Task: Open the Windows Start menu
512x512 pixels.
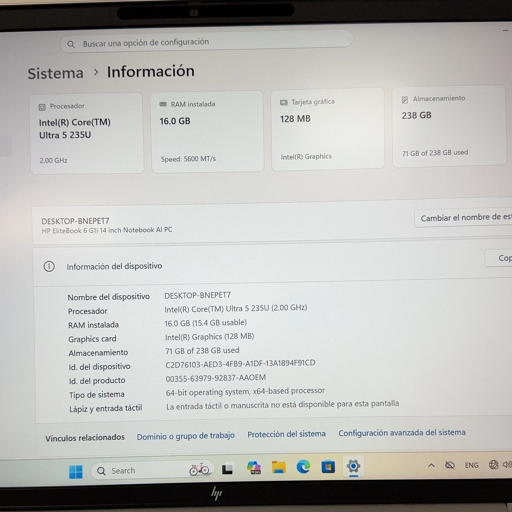Action: tap(76, 471)
